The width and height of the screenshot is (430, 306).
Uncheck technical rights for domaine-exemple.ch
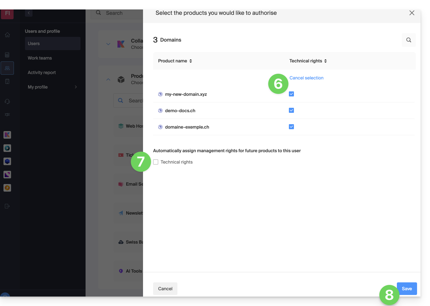click(x=291, y=127)
